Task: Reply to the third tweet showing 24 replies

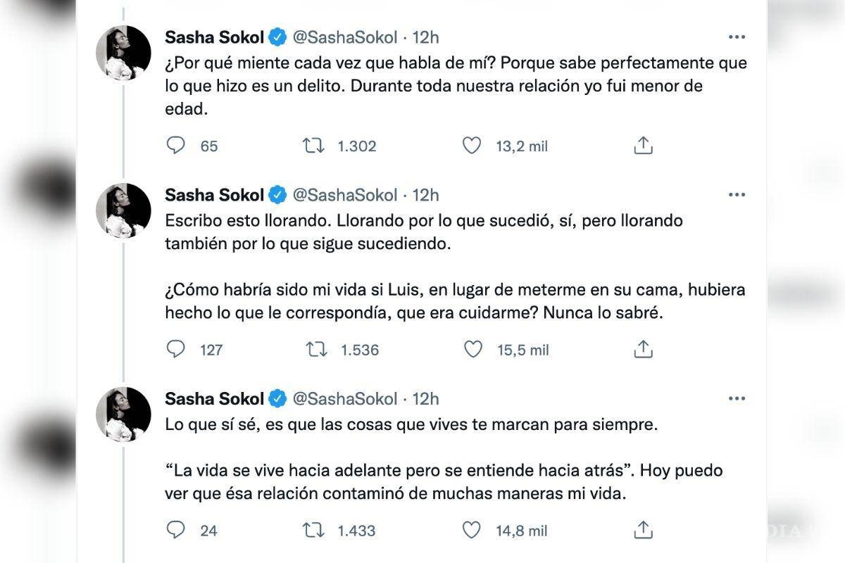Action: 176,529
